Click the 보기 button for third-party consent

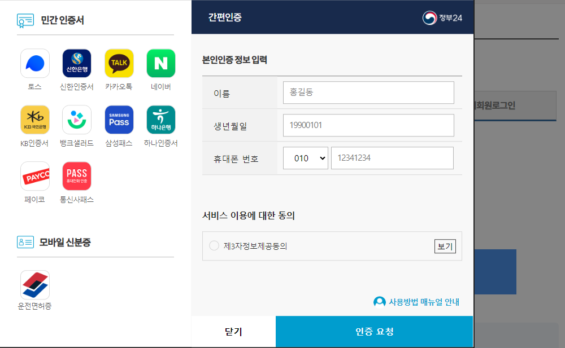(x=445, y=246)
